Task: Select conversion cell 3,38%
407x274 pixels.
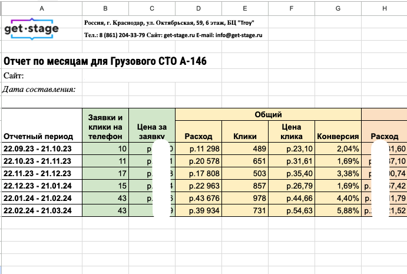Action: coord(338,173)
